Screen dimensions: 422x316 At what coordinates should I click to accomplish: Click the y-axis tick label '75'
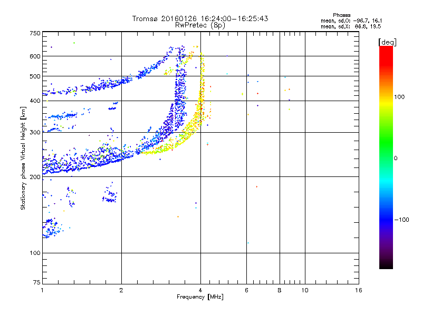click(37, 282)
